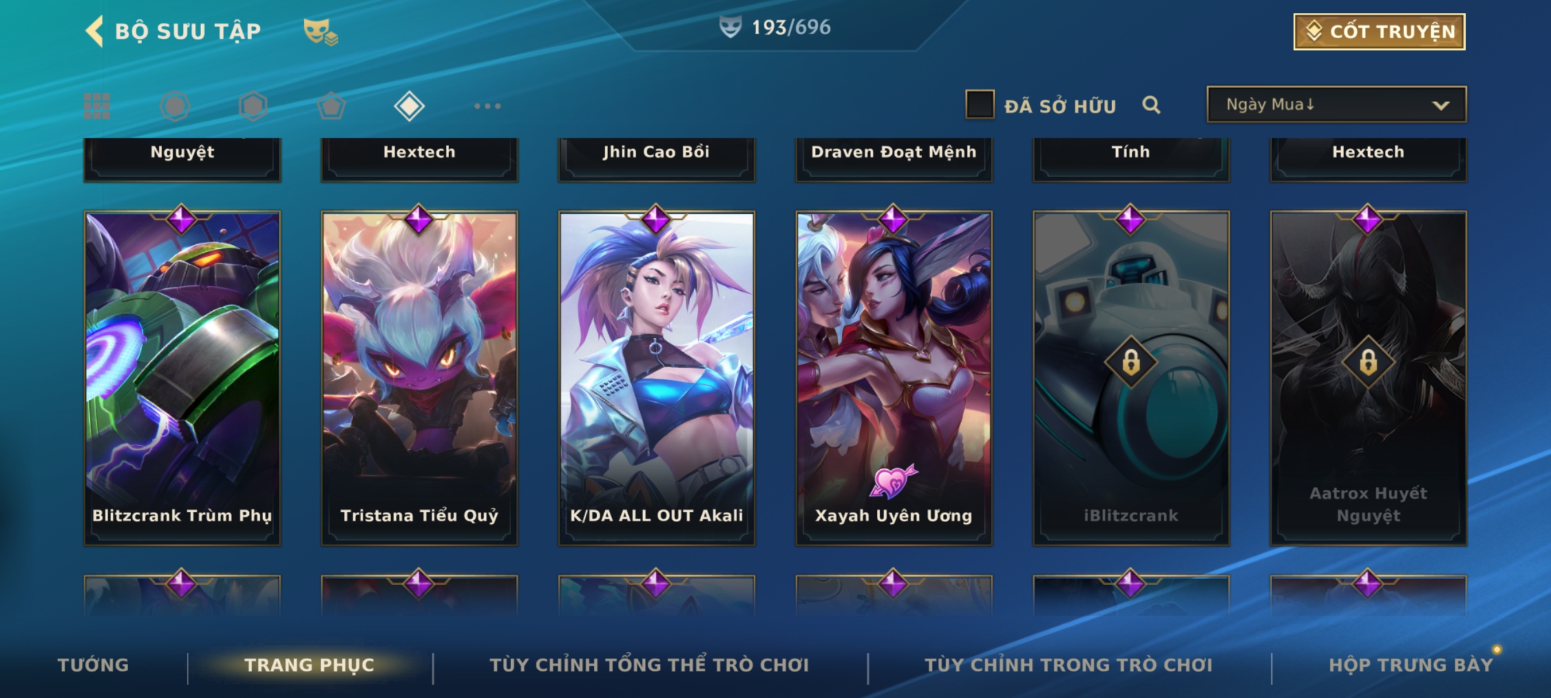The image size is (1551, 698).
Task: Select the all-rarities grid filter icon
Action: click(x=97, y=106)
